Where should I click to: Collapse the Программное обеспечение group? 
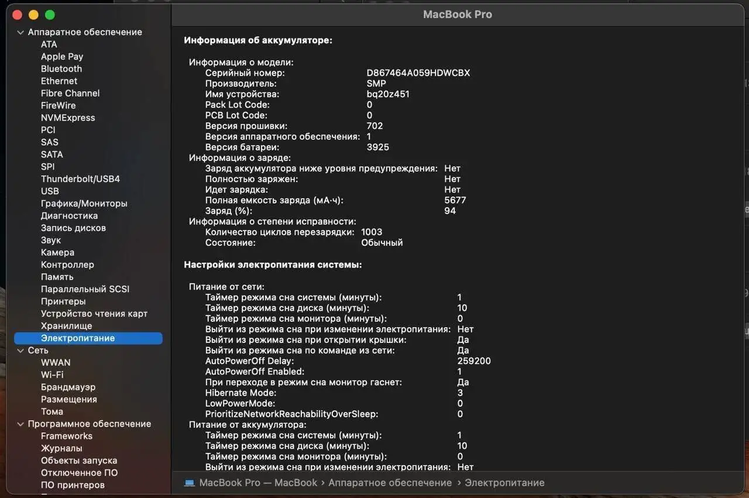click(20, 423)
